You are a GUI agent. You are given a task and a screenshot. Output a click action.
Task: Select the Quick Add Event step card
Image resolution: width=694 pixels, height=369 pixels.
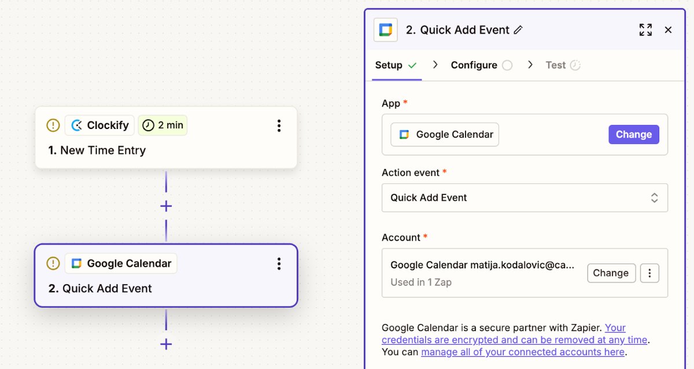point(166,275)
